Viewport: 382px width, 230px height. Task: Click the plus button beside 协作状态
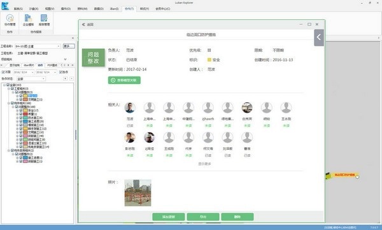coord(66,78)
